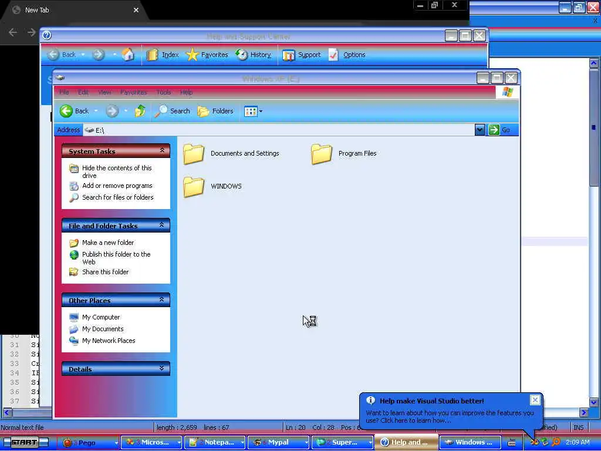Switch to Micros... taskbar group
The image size is (601, 451).
151,442
